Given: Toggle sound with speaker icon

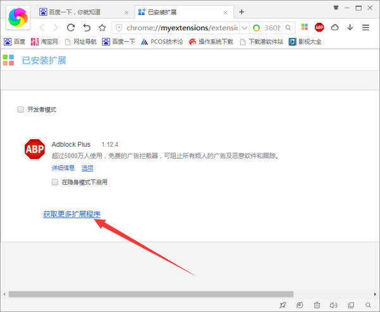Looking at the screenshot, I should (334, 305).
